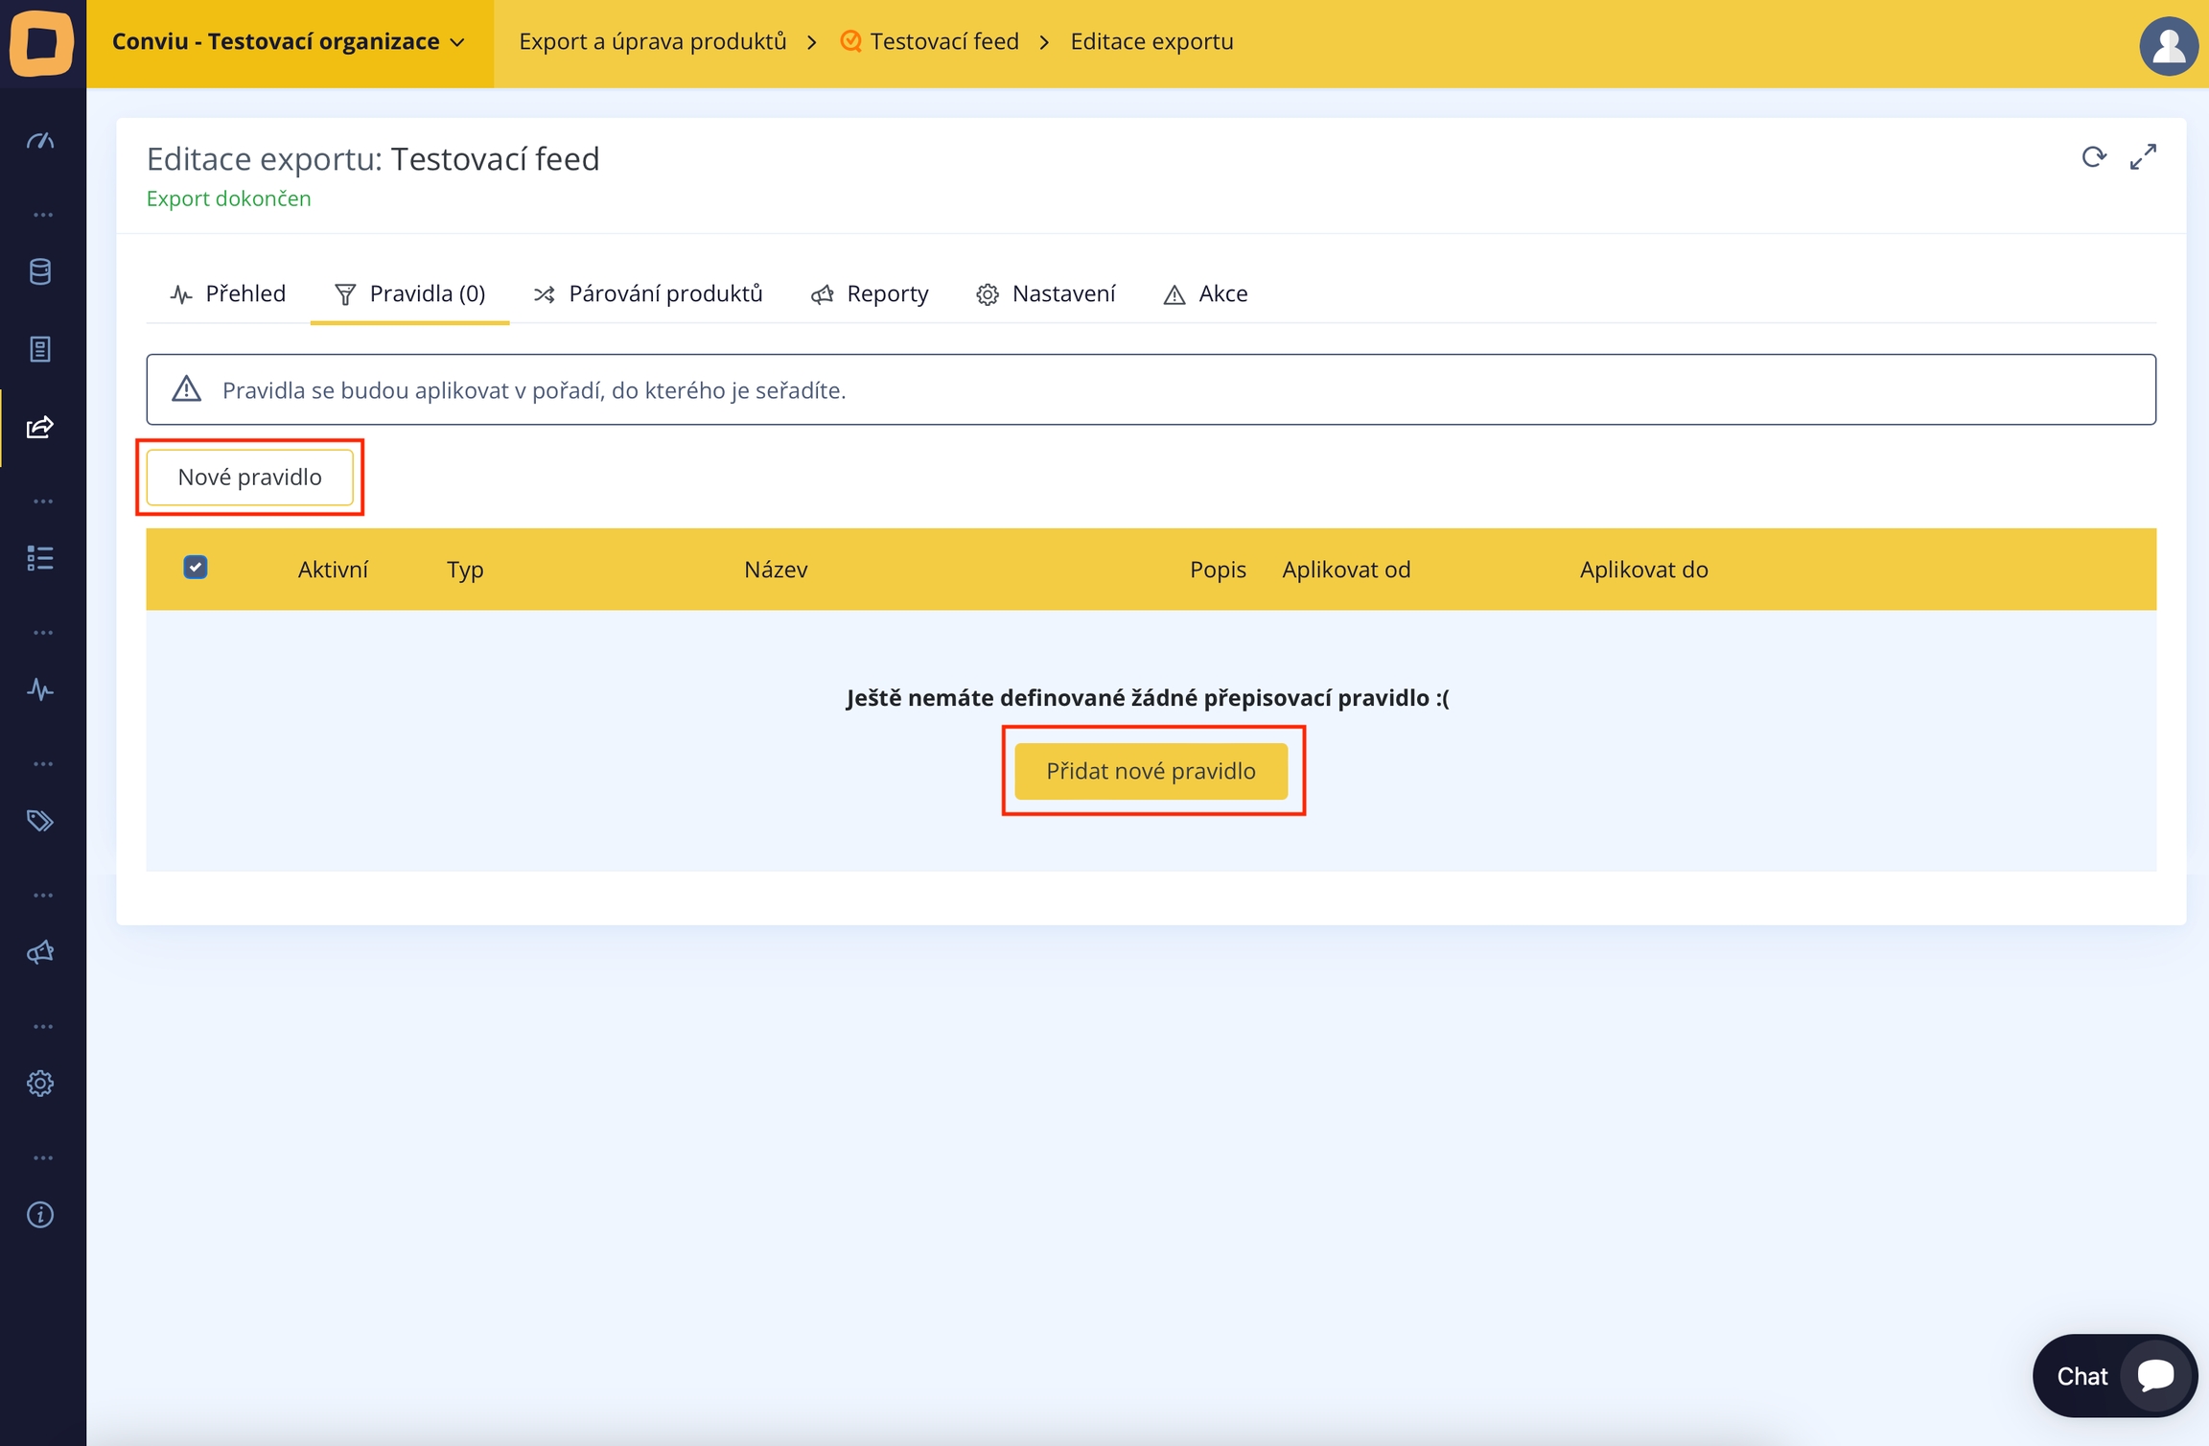
Task: Open the price tags sidebar icon
Action: [x=40, y=821]
